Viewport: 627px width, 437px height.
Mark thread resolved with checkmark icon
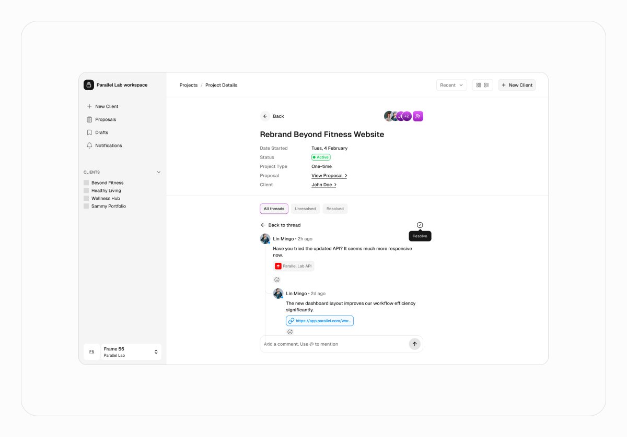[420, 225]
